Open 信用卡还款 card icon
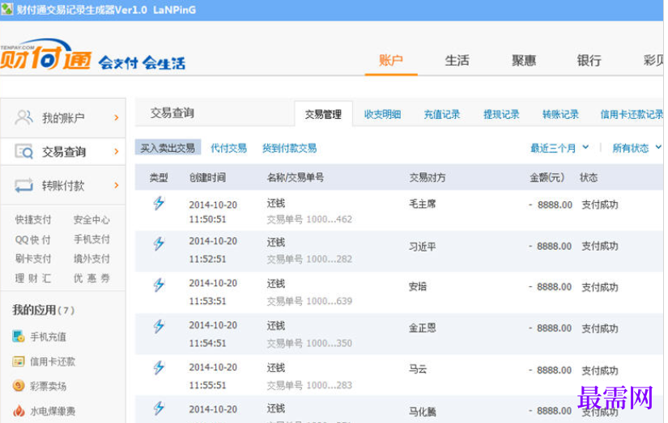Screen dimensions: 668x423 19,362
